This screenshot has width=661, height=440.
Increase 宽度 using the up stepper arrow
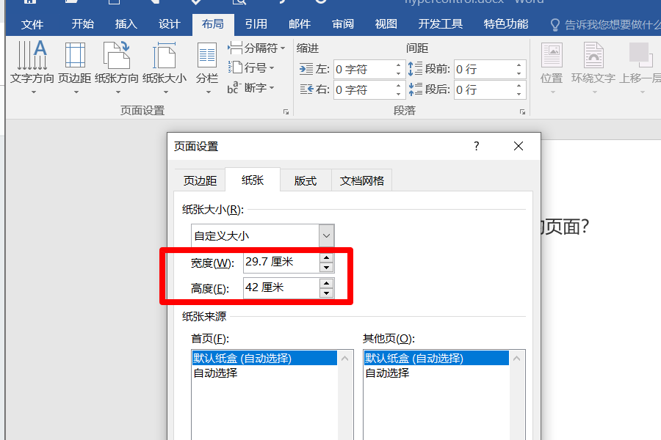tap(325, 258)
